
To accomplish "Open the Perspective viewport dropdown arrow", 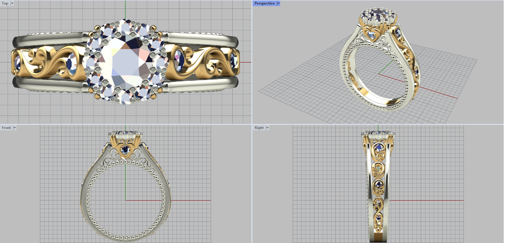I will 278,3.
